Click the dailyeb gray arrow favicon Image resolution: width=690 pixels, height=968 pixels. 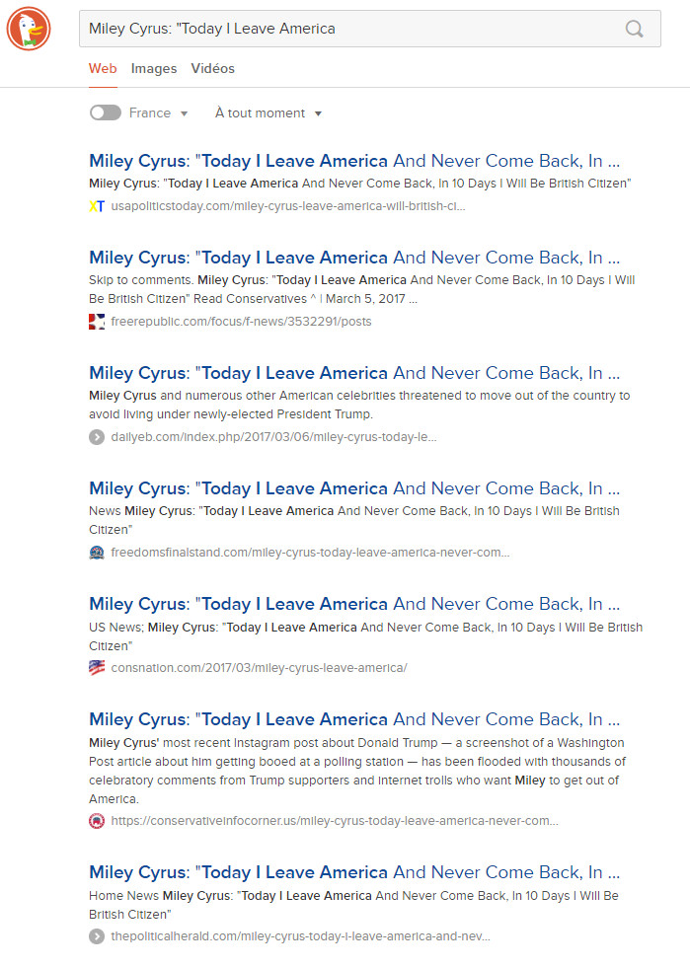97,437
